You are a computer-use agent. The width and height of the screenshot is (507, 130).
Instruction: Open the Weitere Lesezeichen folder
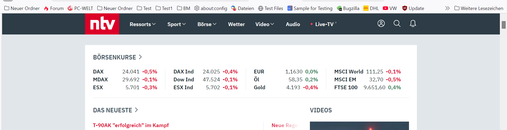tap(479, 8)
